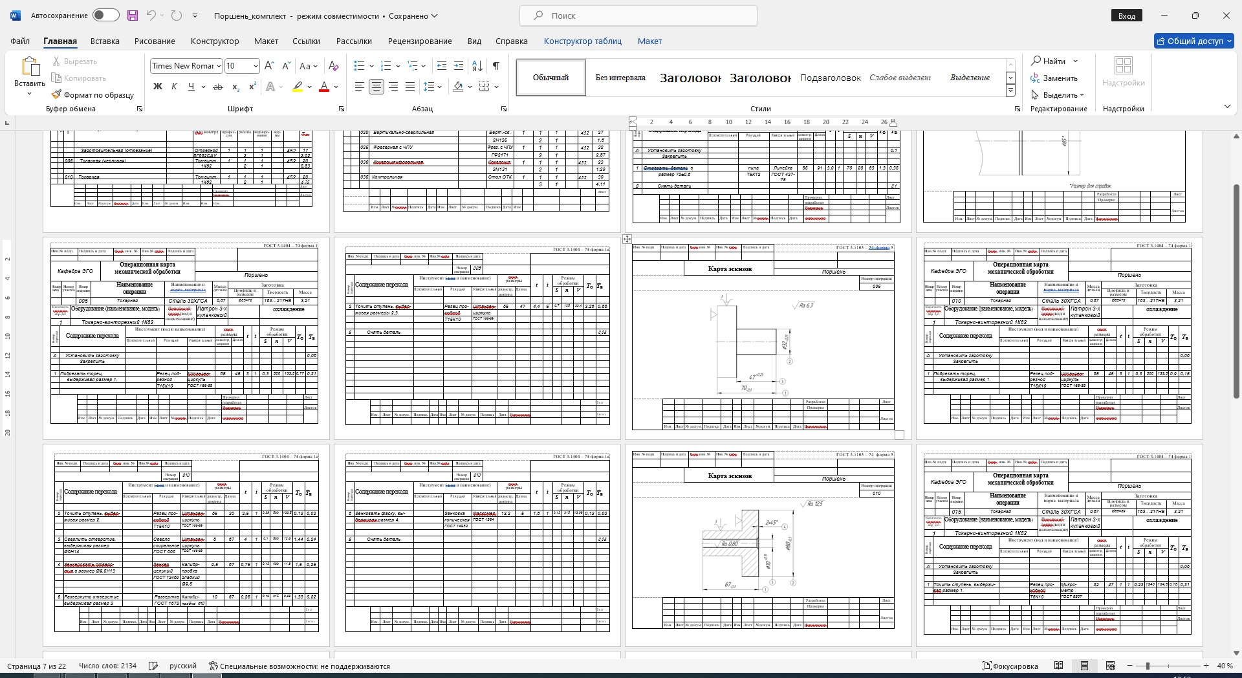
Task: Increase font size with the A icon
Action: click(x=270, y=66)
